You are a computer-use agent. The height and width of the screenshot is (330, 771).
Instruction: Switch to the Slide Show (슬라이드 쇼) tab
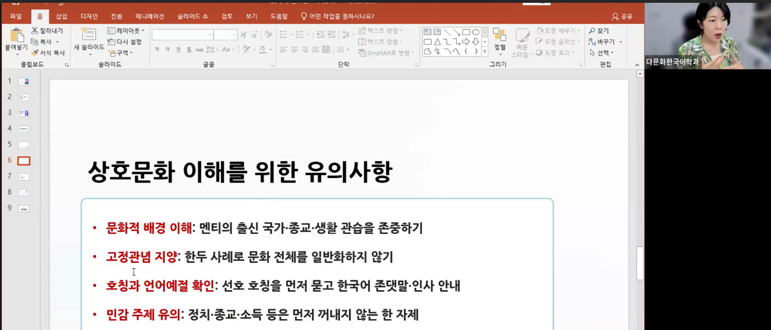click(191, 16)
